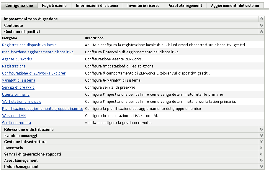Open Registrazione dispositivo locale link
The width and height of the screenshot is (270, 172).
click(x=29, y=45)
